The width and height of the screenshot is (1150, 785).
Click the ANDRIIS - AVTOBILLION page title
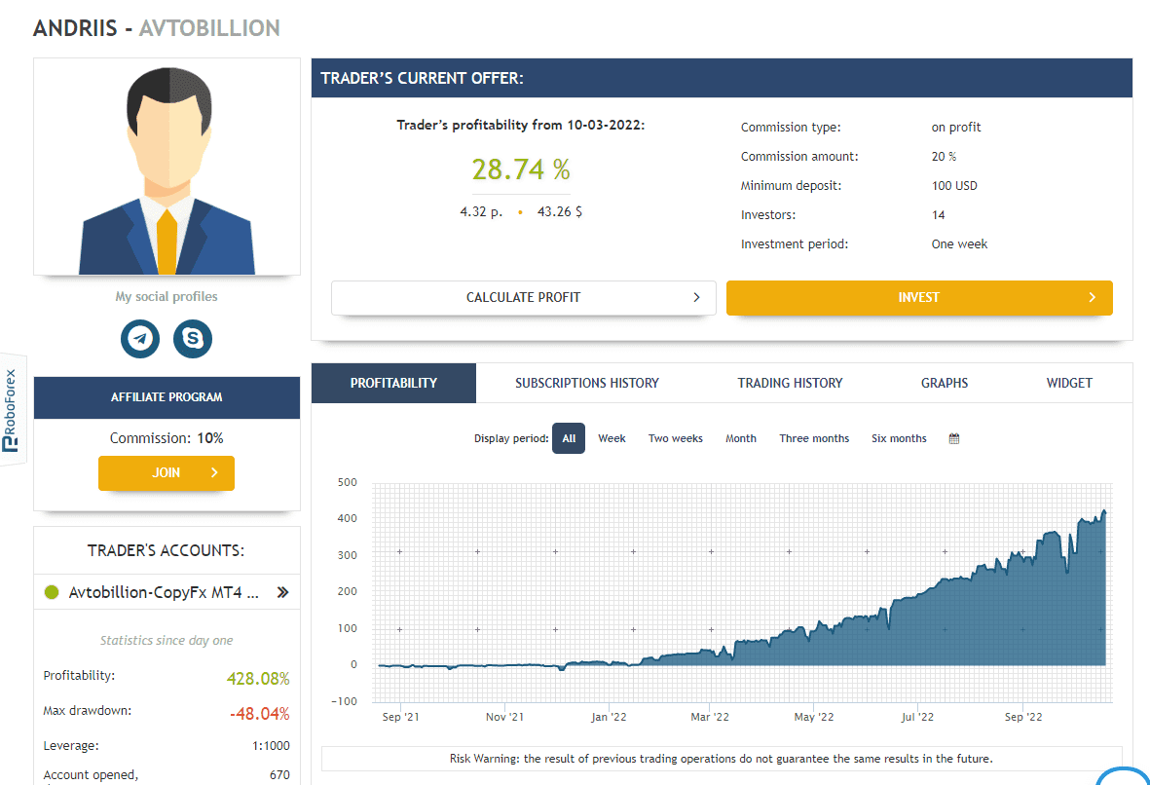pyautogui.click(x=156, y=28)
